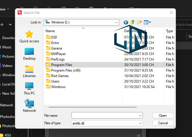Expand the File name history dropdown arrow
The height and width of the screenshot is (137, 192).
point(140,116)
